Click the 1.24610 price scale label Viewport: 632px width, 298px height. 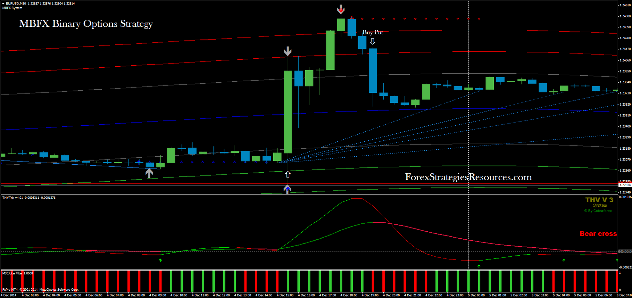(625, 5)
